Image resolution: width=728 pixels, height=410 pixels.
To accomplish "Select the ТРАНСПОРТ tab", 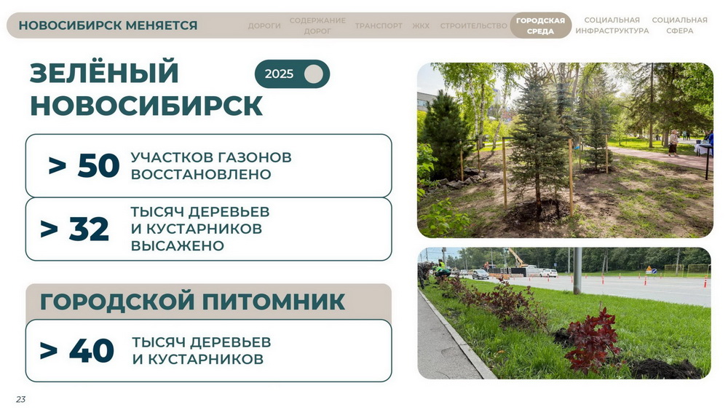I will [x=379, y=25].
